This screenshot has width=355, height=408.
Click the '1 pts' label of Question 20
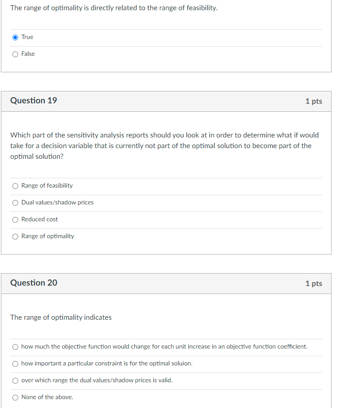(x=313, y=283)
